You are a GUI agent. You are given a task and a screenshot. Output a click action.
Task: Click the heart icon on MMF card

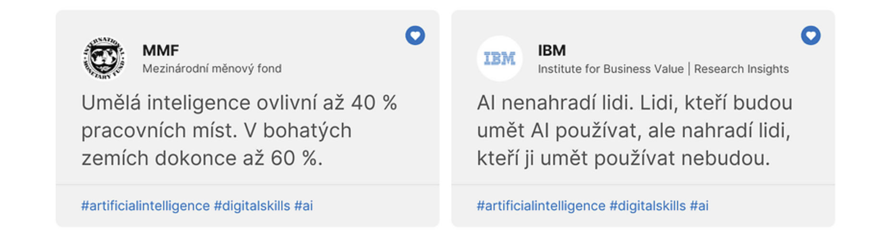(x=415, y=36)
